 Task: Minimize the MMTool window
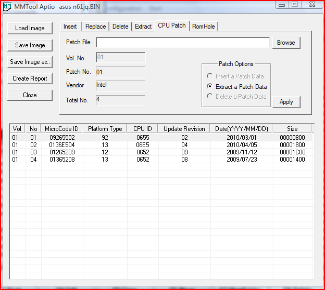coord(282,5)
